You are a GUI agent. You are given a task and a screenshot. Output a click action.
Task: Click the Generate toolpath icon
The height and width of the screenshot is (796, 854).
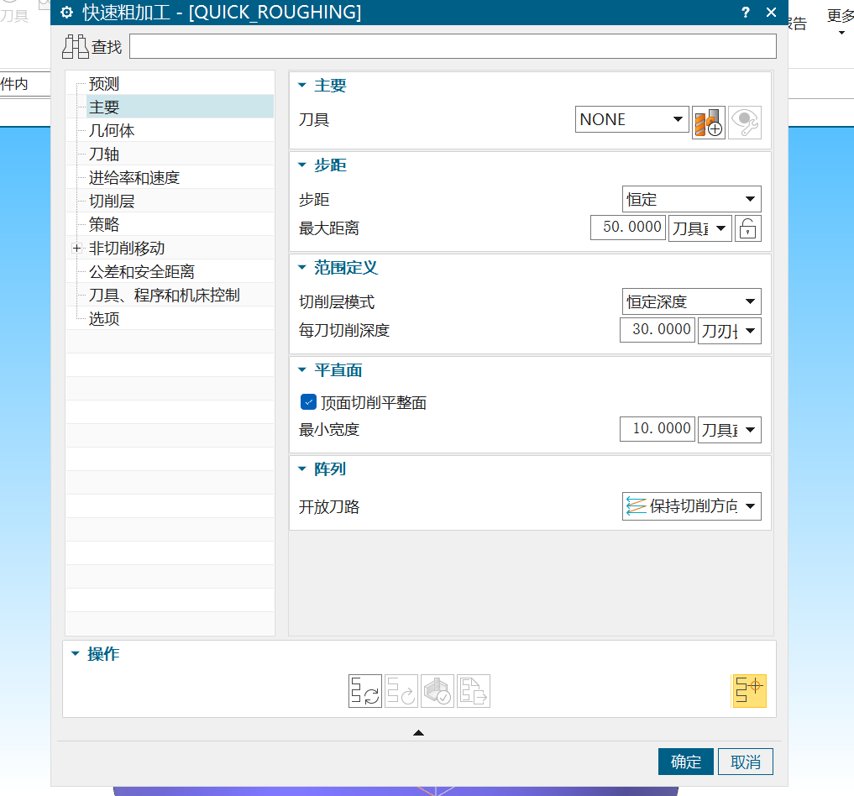point(365,691)
